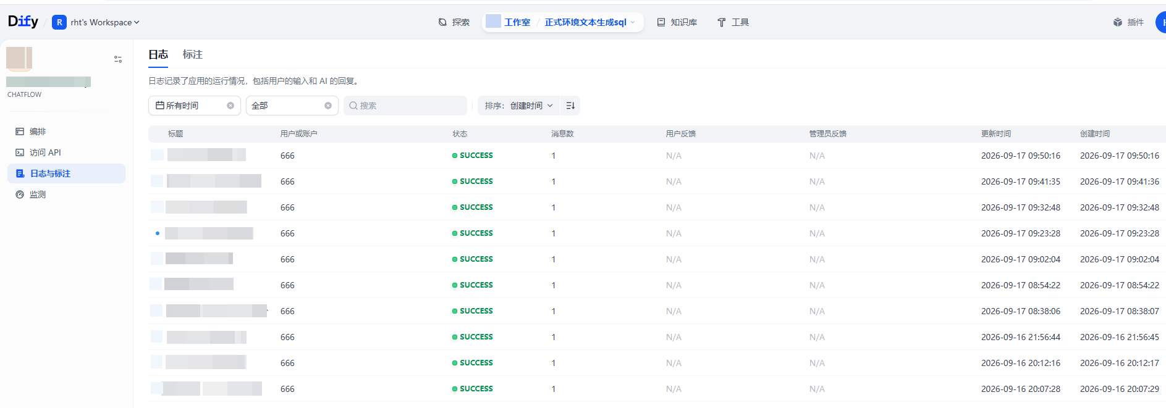Click the 访问 API terminal icon
The width and height of the screenshot is (1166, 408).
[20, 152]
